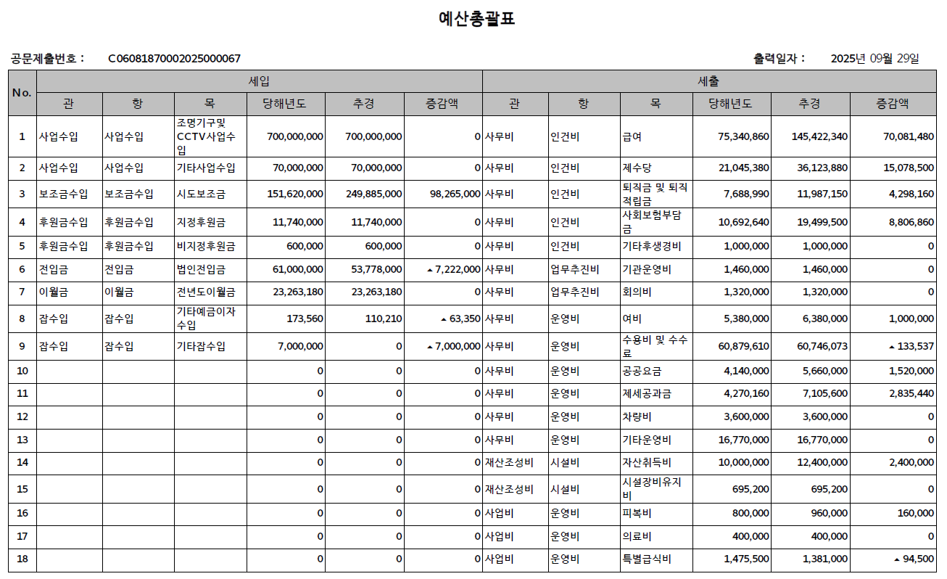
Task: Select the No. column header
Action: pos(22,92)
